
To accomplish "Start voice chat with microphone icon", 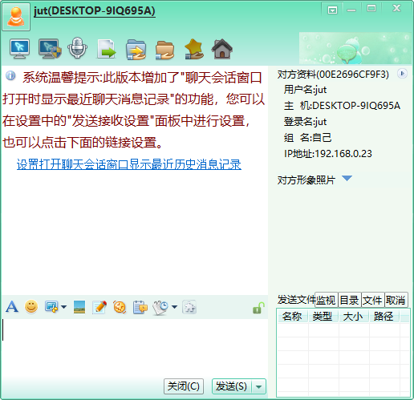I will [x=77, y=48].
